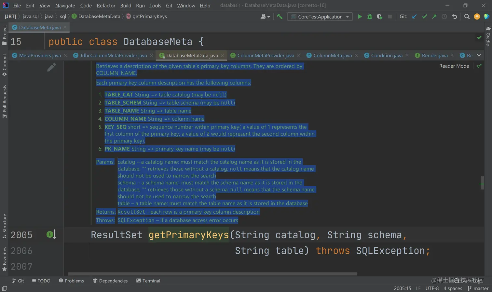Open CoreTestApplication run configuration dropdown
Viewport: 492px width, 292px height.
[320, 17]
